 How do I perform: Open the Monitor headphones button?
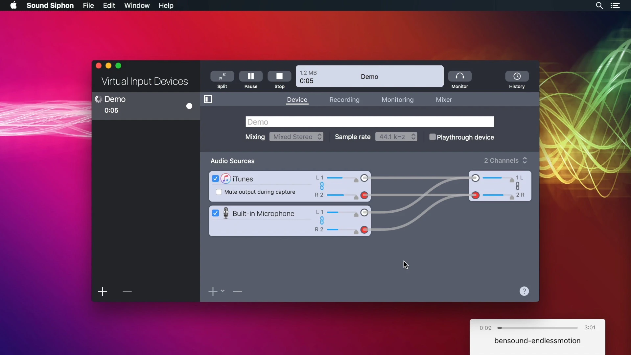click(460, 76)
